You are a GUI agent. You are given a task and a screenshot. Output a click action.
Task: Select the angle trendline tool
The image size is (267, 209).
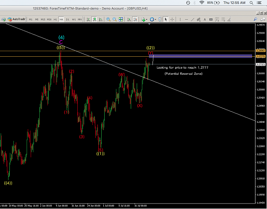click(229, 20)
